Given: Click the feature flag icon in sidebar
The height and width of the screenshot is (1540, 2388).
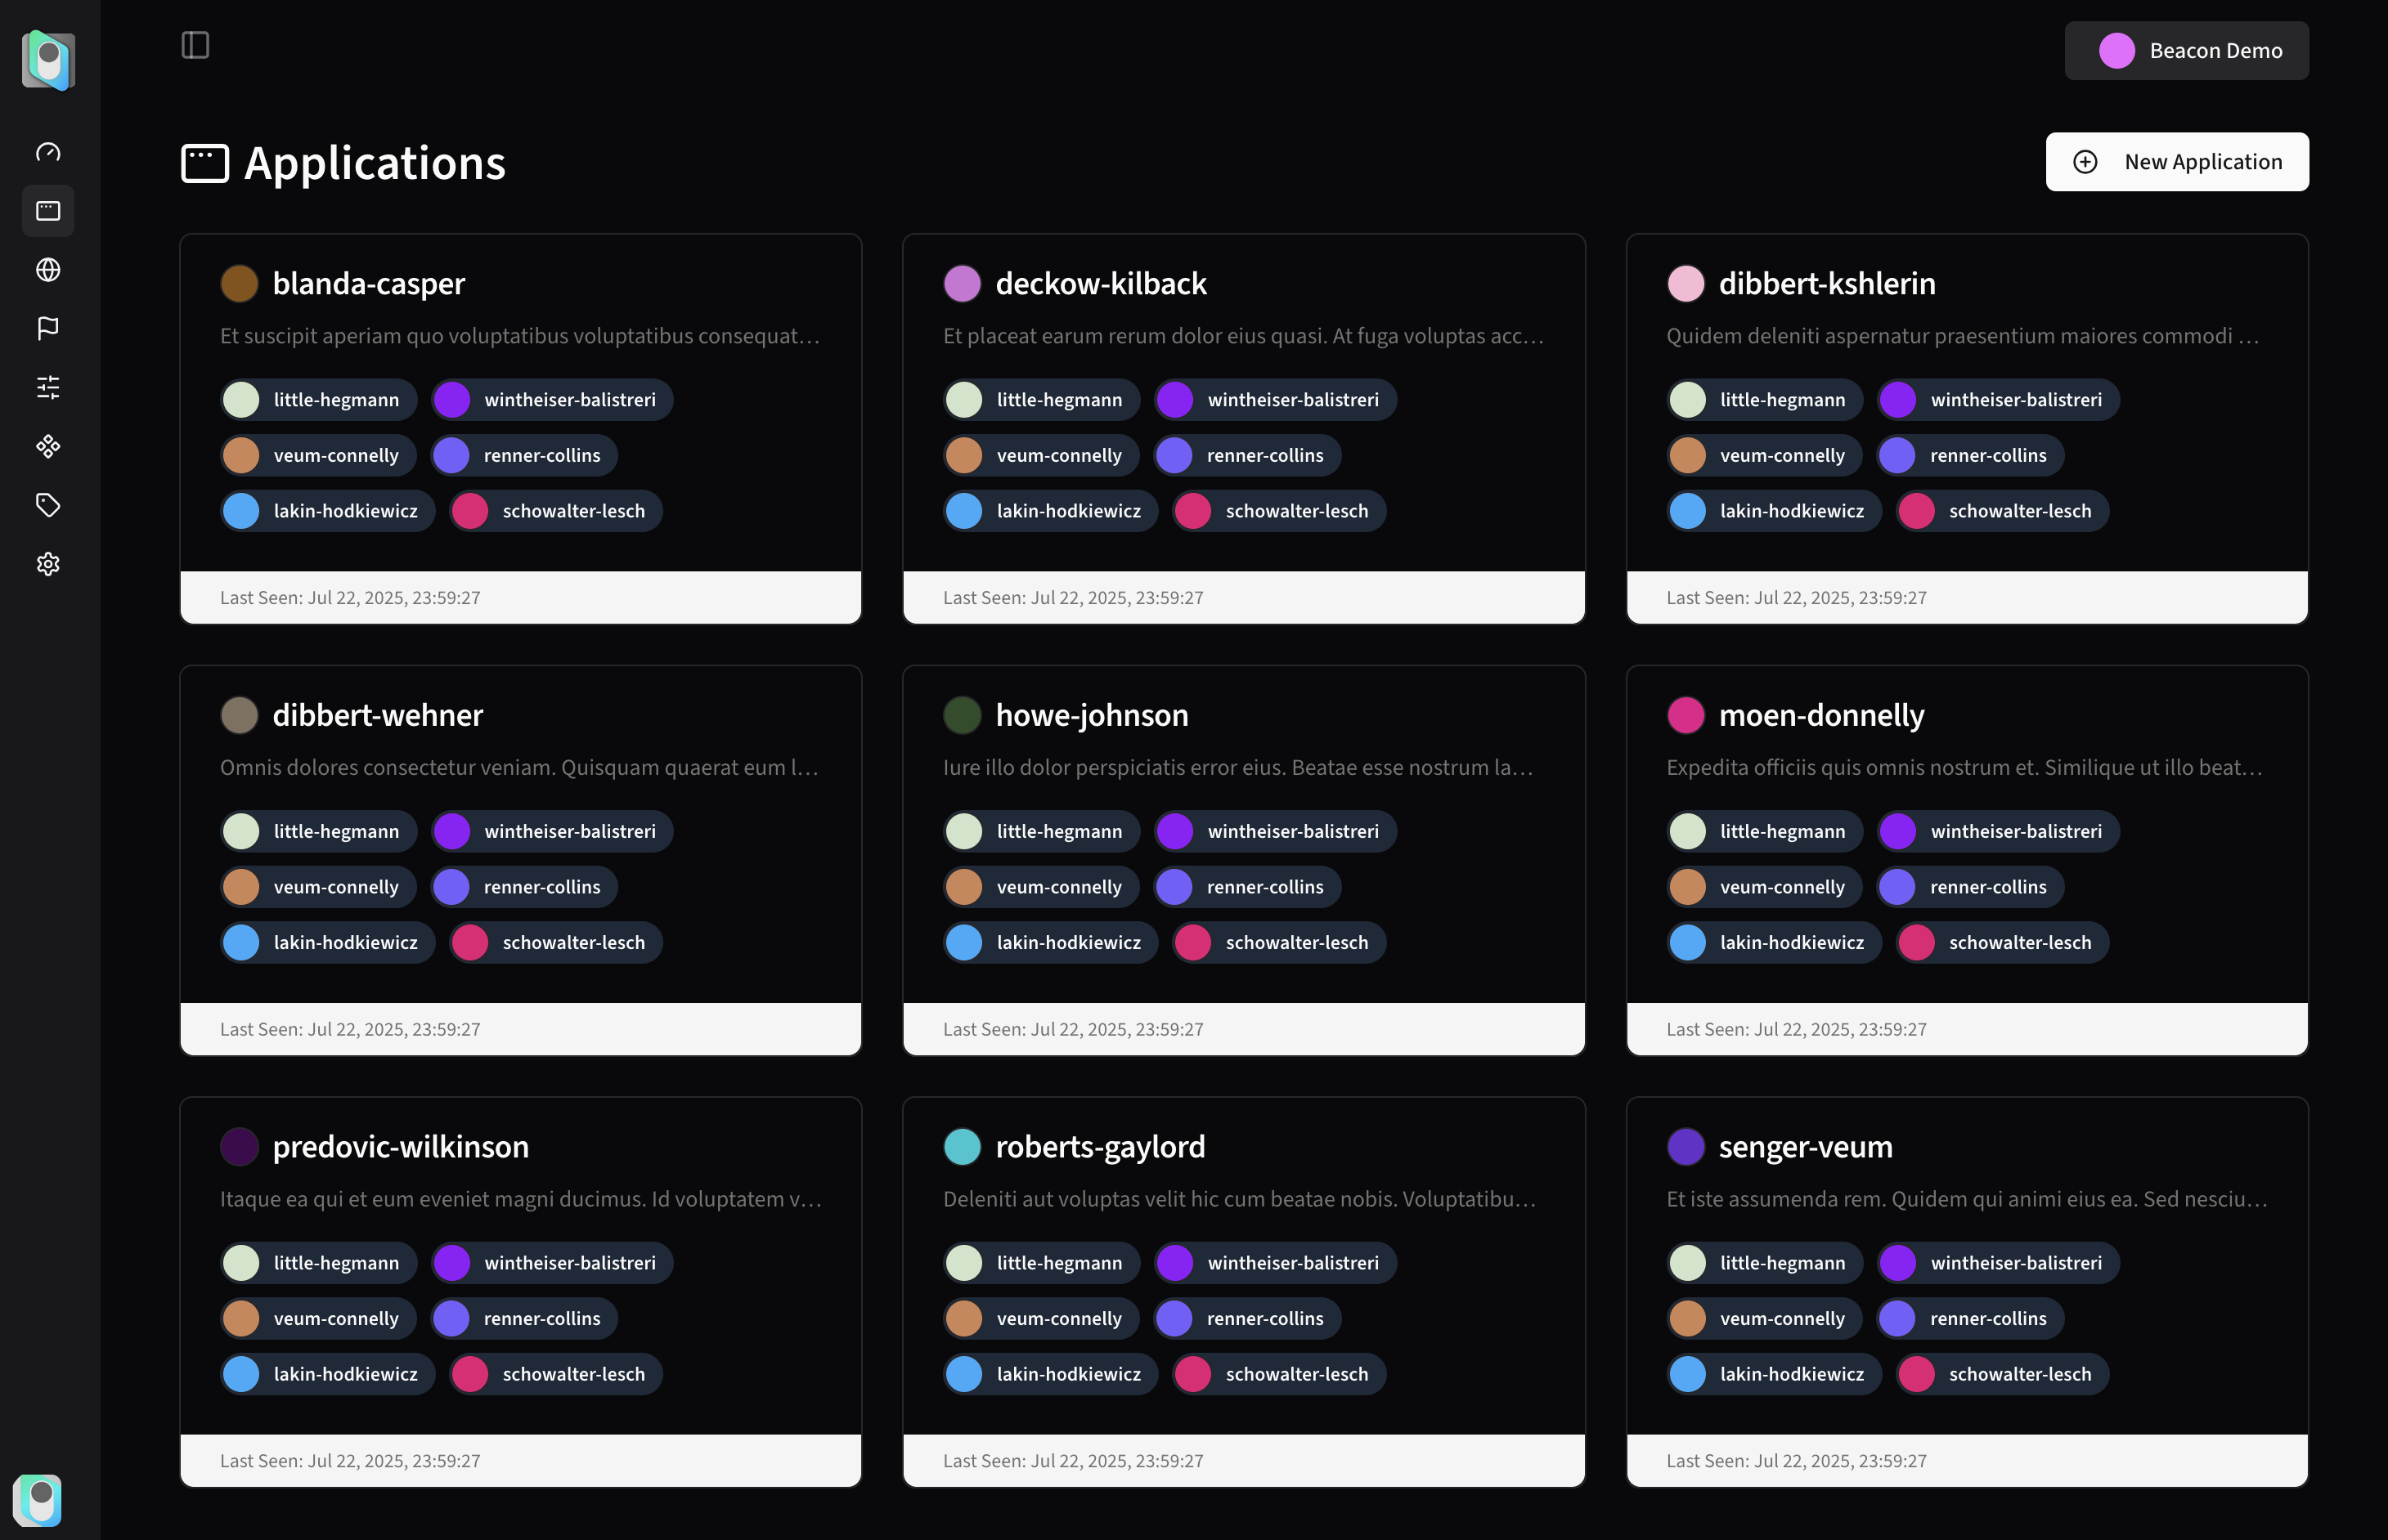Looking at the screenshot, I should 48,328.
